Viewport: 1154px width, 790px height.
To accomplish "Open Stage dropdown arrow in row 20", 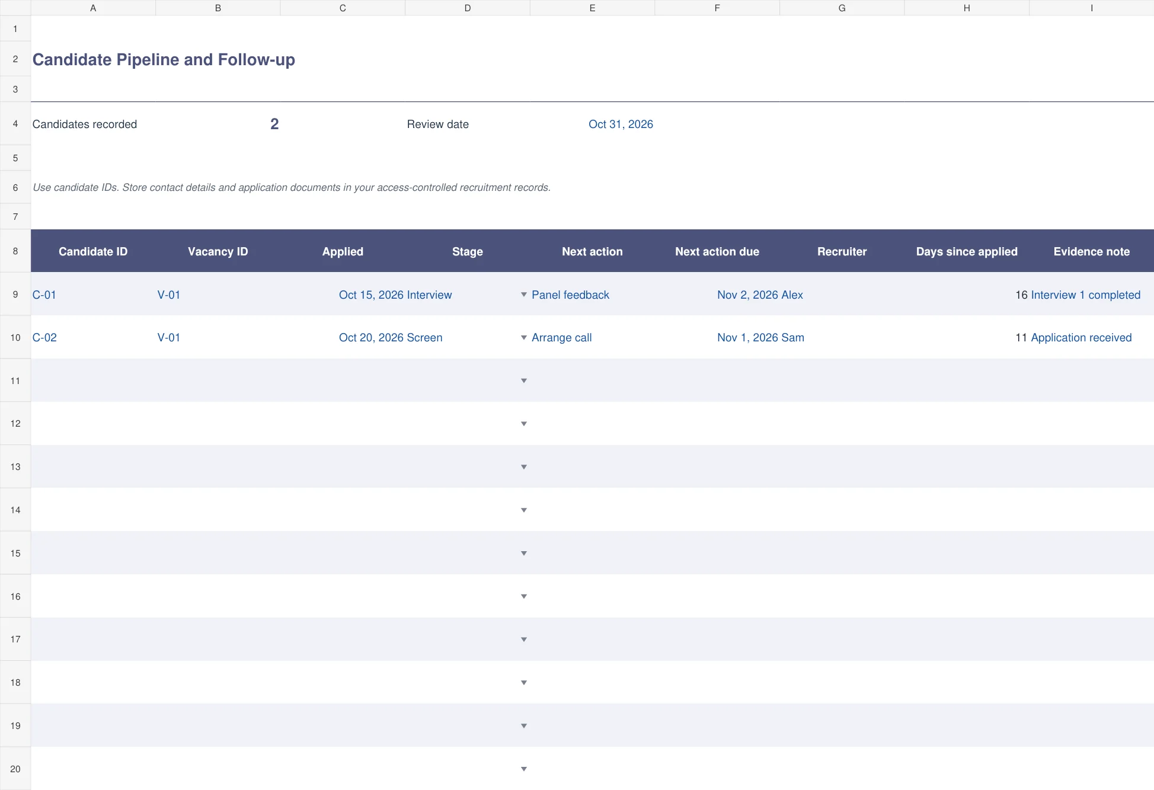I will pos(523,769).
